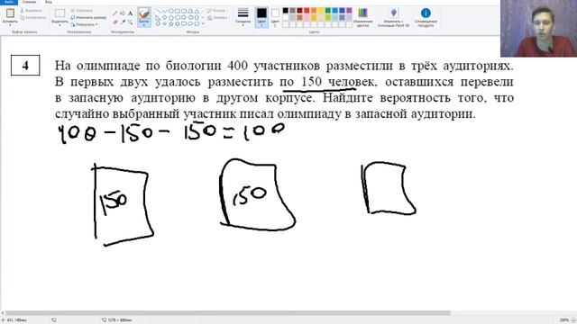Click the zoom percentage in status bar
This screenshot has width=577, height=324.
(x=563, y=320)
